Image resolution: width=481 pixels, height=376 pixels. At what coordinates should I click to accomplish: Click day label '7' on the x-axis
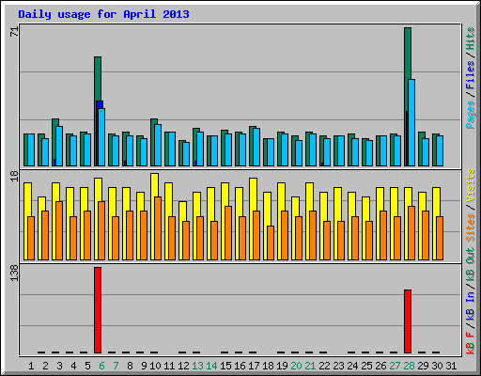pos(116,366)
